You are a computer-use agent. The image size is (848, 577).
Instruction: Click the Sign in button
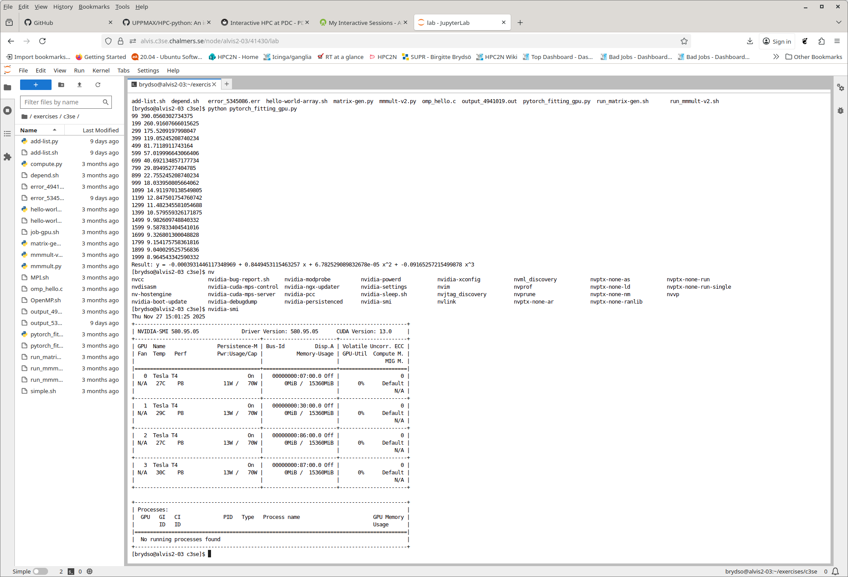pos(777,41)
